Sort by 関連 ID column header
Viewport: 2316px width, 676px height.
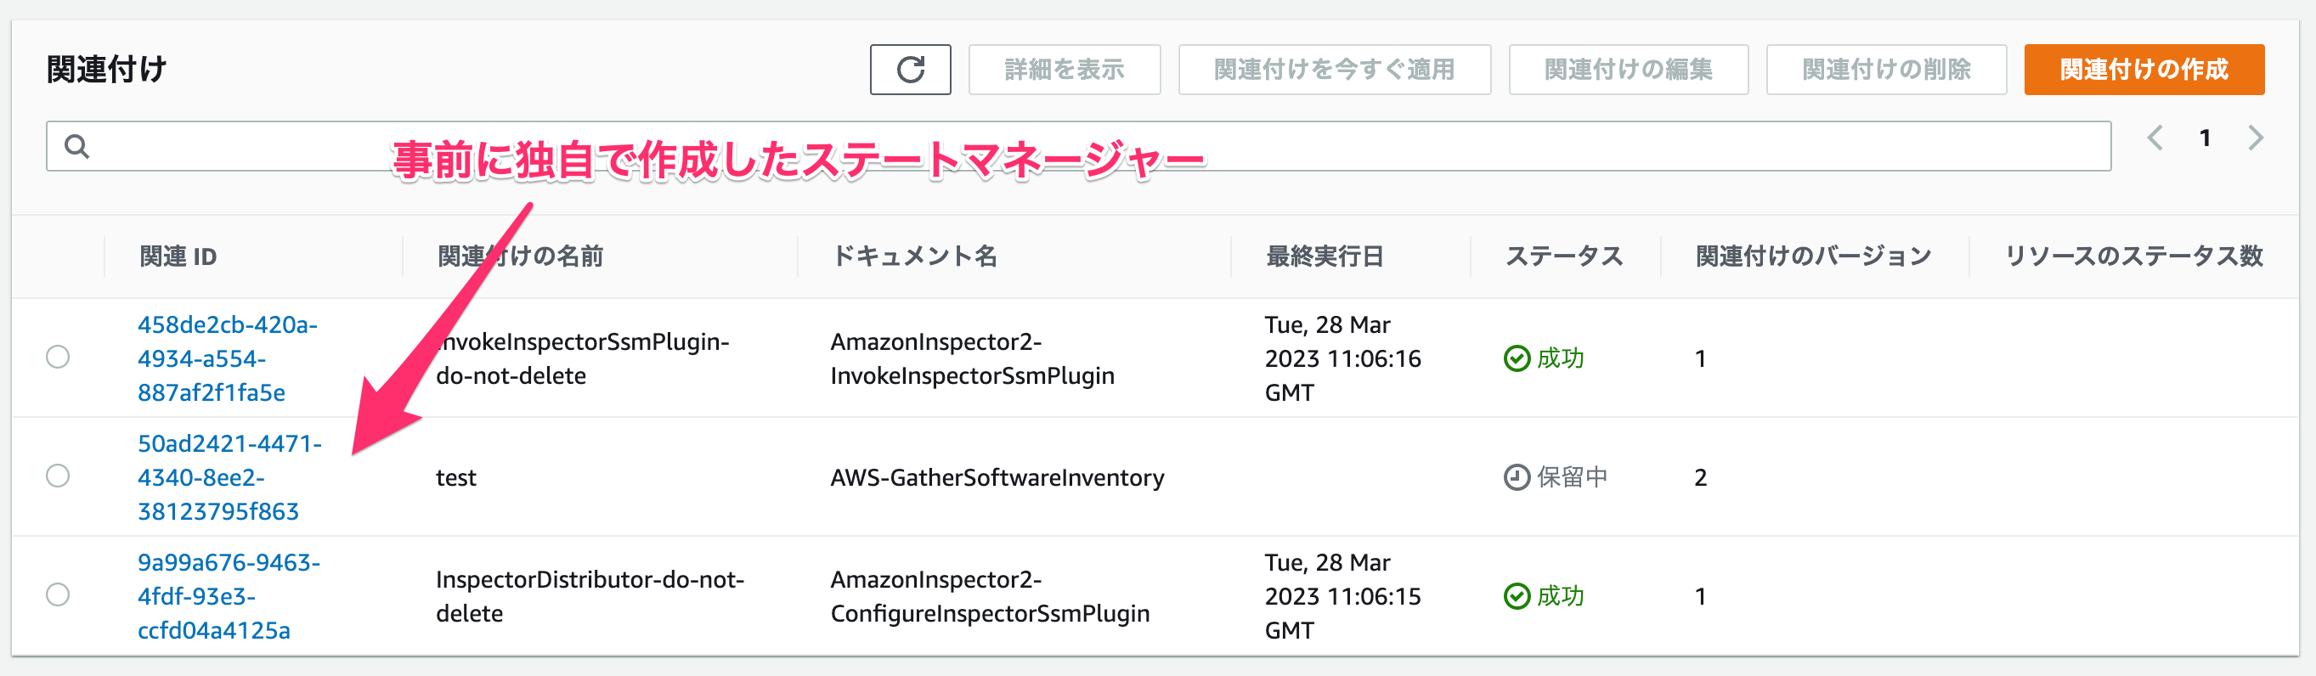(178, 256)
